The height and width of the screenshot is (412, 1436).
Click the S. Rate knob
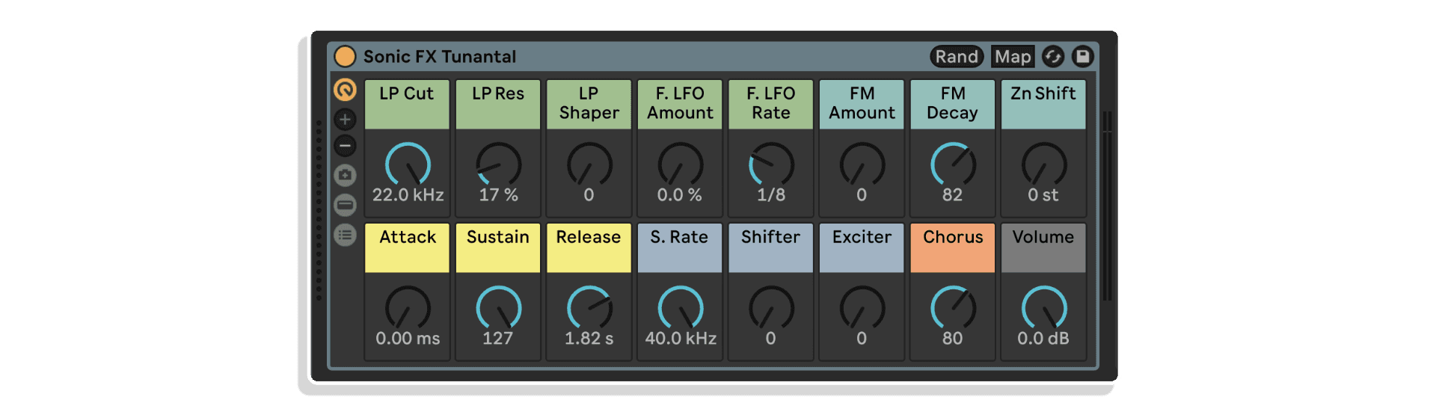(680, 308)
